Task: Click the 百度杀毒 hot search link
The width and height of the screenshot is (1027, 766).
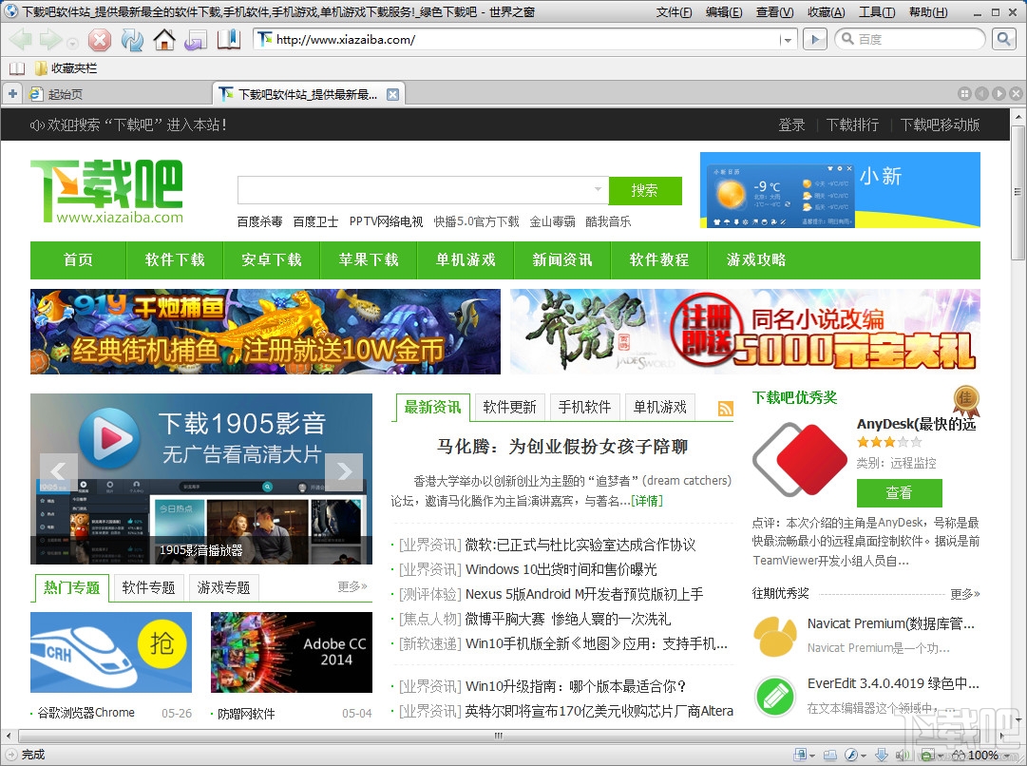Action: pos(260,221)
